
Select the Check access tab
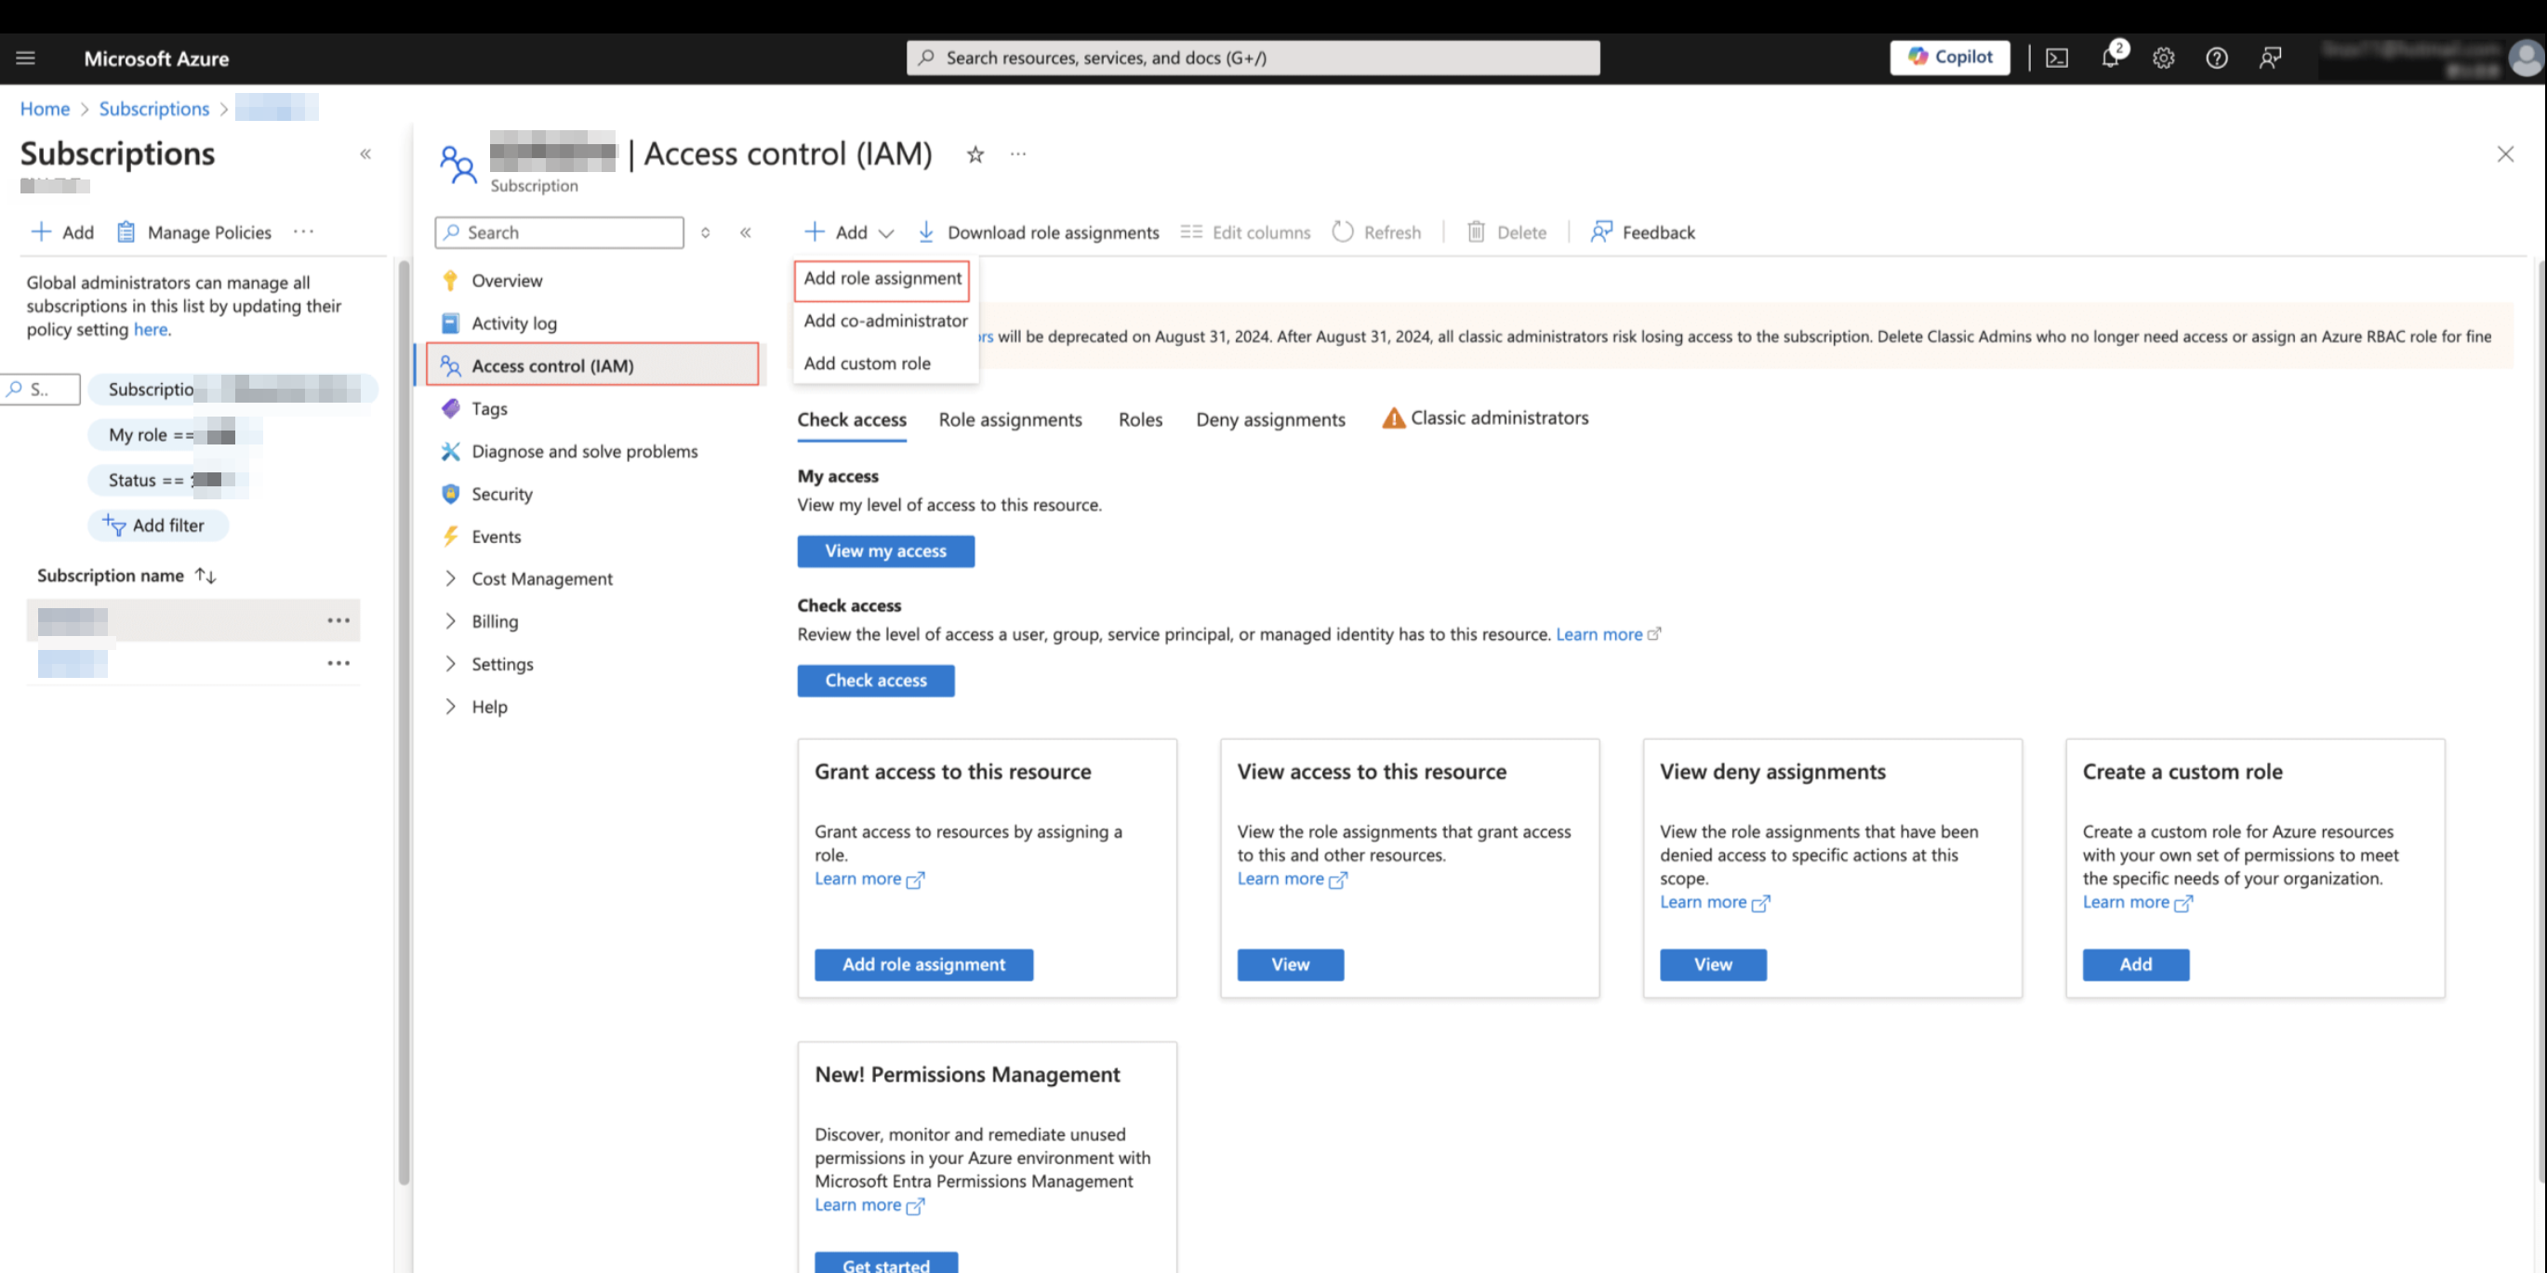point(851,420)
